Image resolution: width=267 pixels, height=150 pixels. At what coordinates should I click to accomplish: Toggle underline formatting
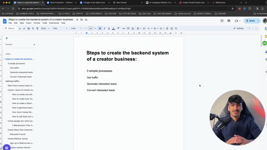[109, 28]
